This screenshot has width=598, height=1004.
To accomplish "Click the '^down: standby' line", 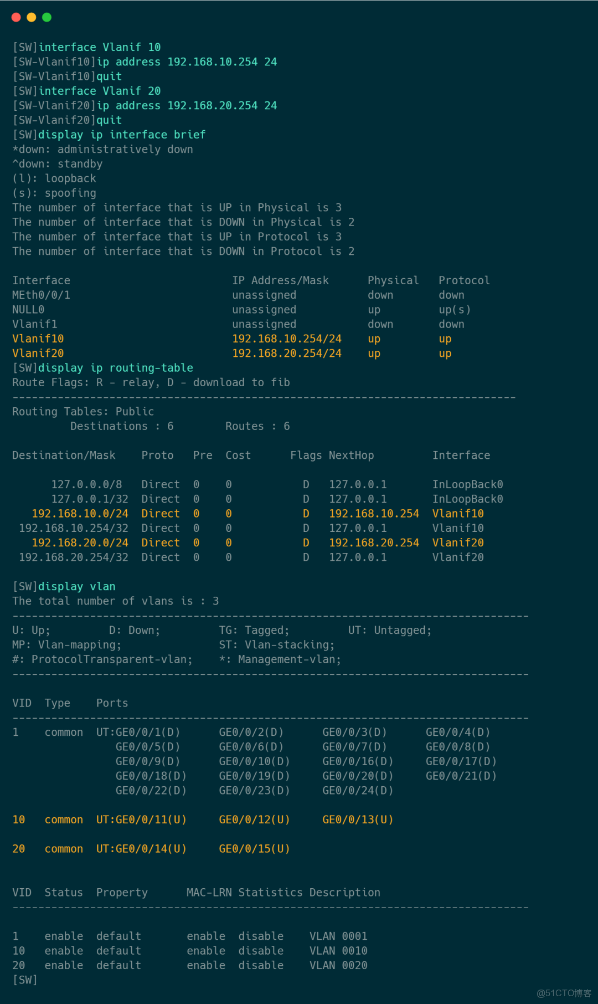I will [x=58, y=164].
